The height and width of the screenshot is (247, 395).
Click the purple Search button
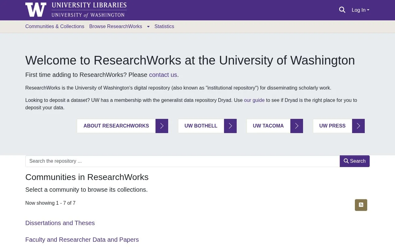355,161
